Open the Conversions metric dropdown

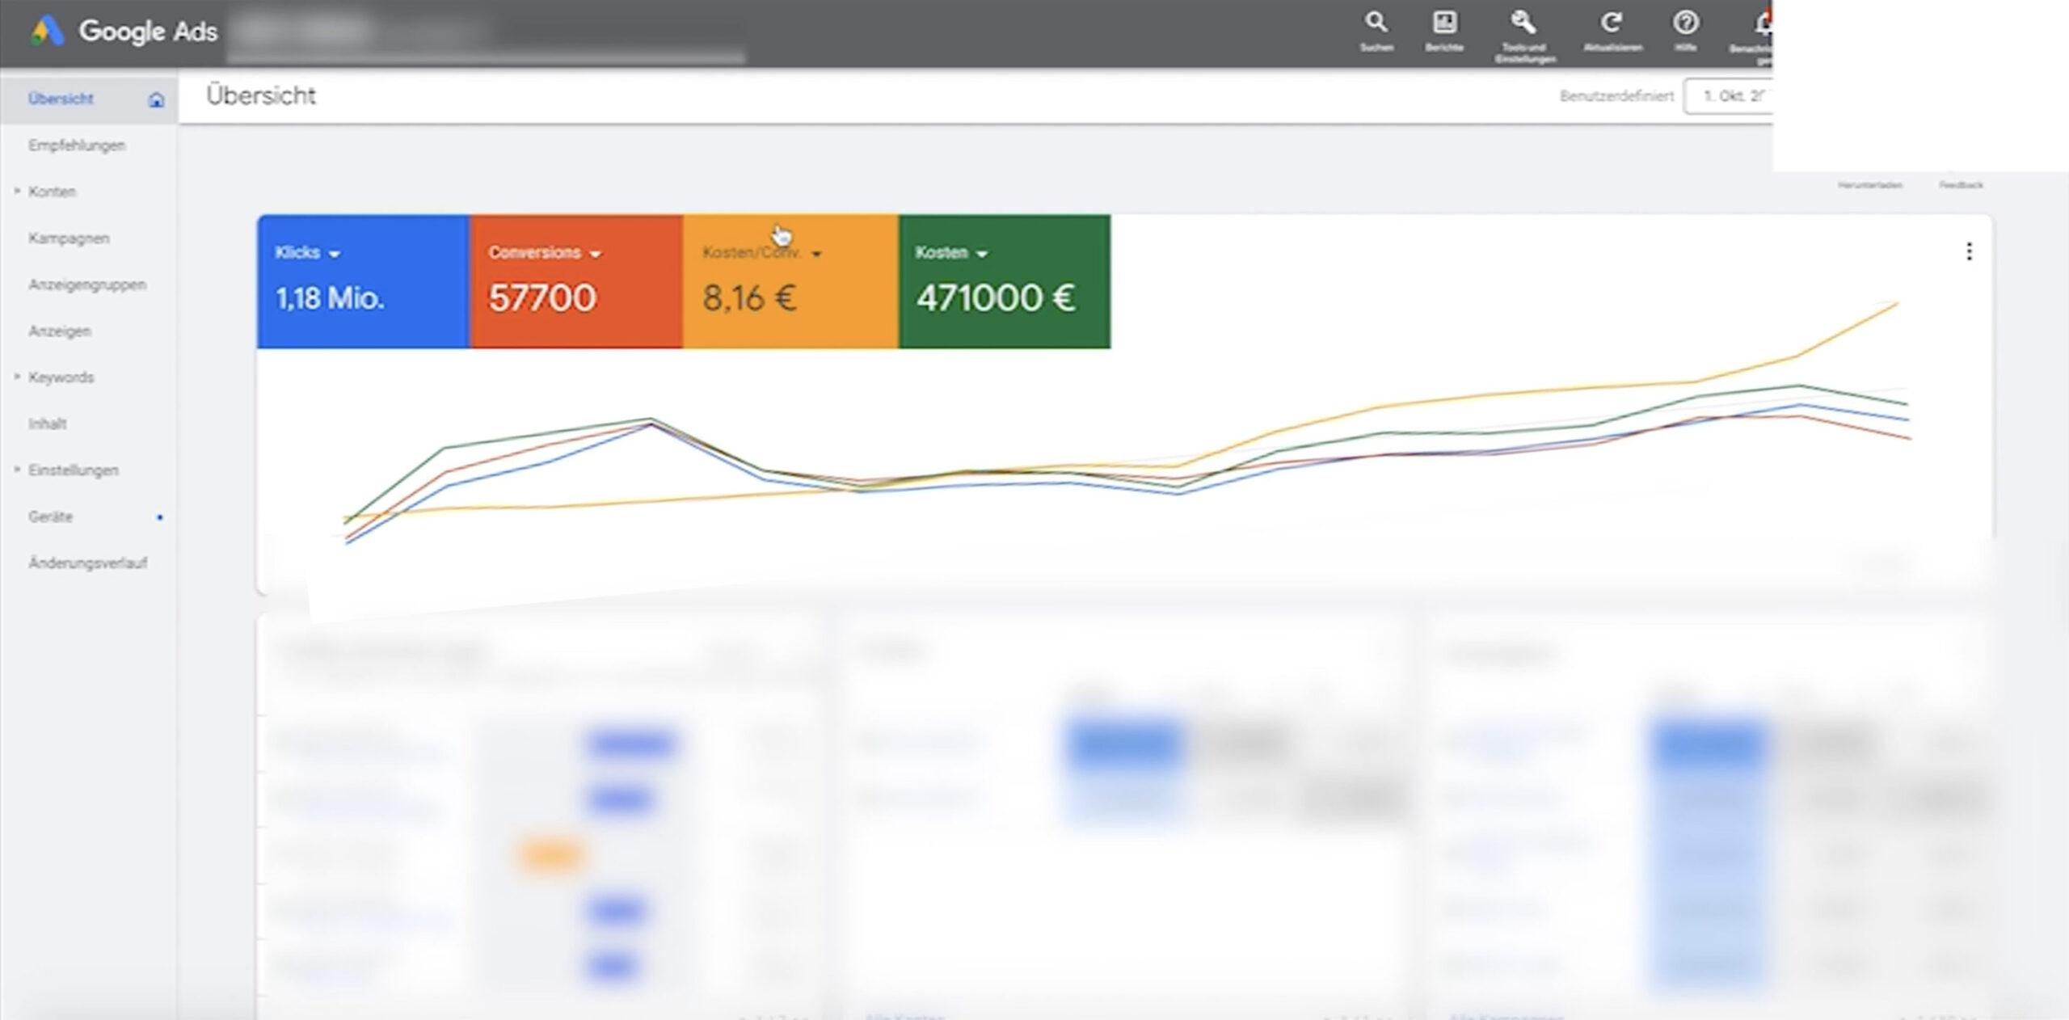(596, 254)
